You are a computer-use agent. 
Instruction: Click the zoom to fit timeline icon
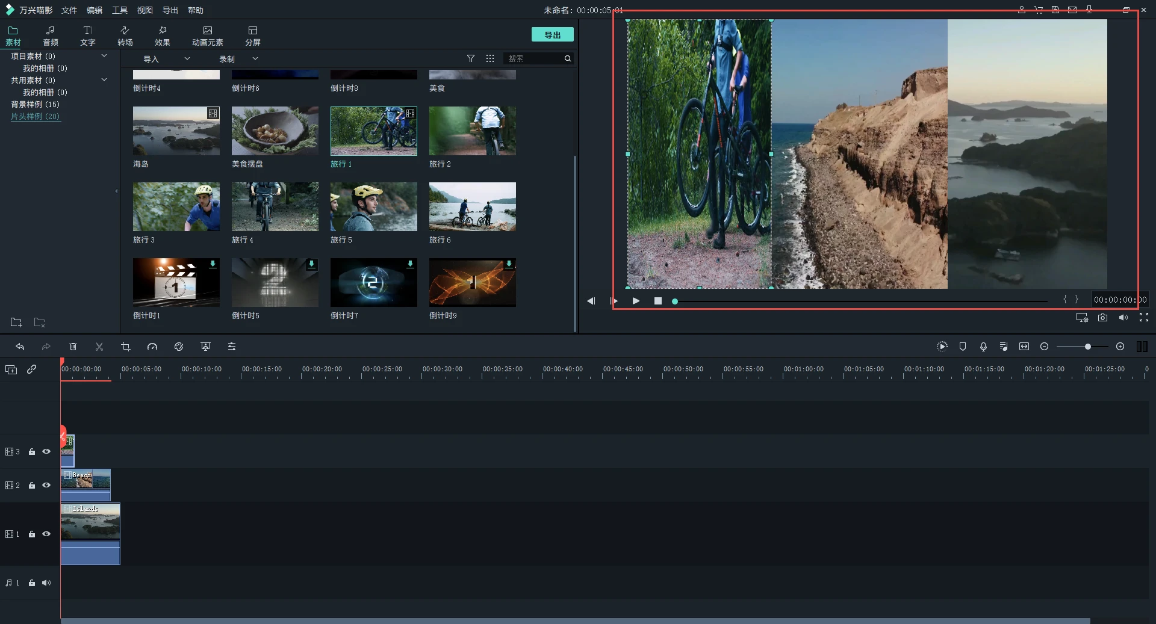click(x=1024, y=347)
